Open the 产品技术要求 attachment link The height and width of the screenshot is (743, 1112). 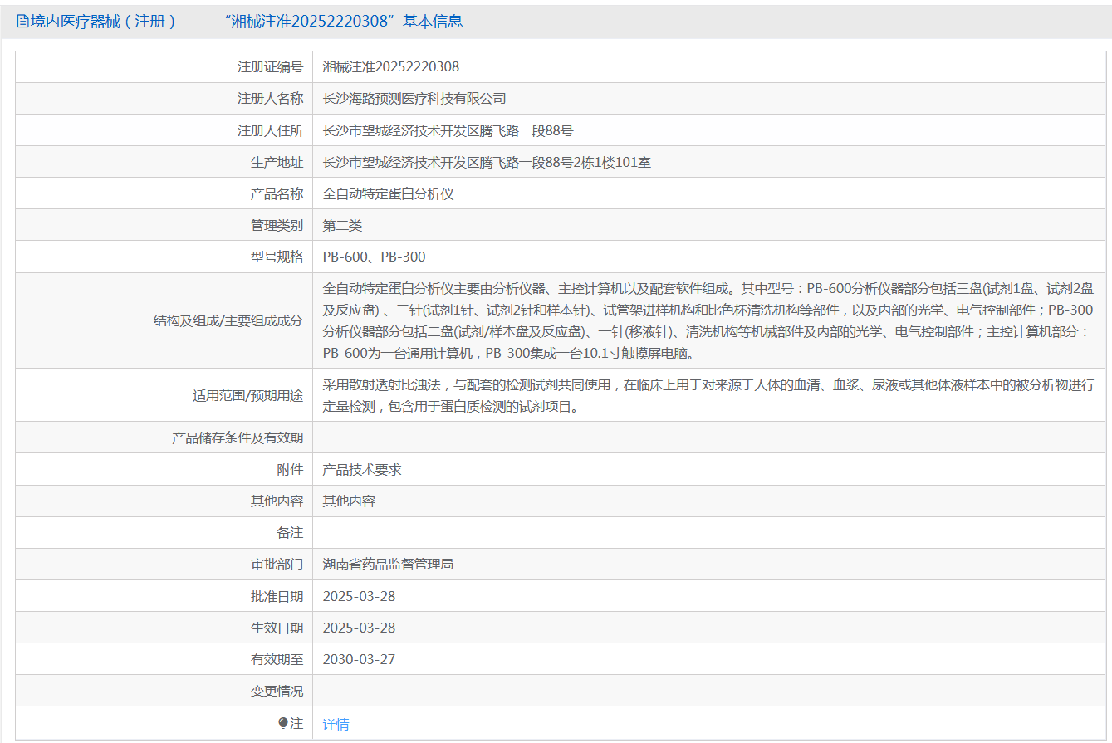(362, 470)
